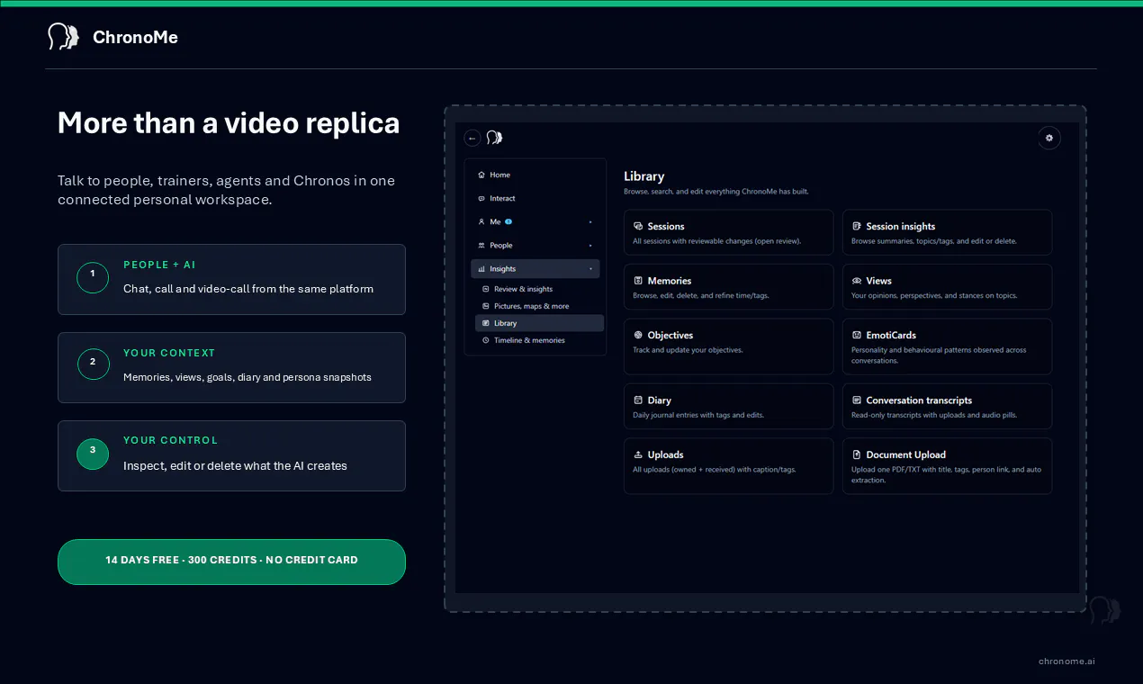The image size is (1143, 684).
Task: Click the Sessions card icon
Action: click(638, 226)
